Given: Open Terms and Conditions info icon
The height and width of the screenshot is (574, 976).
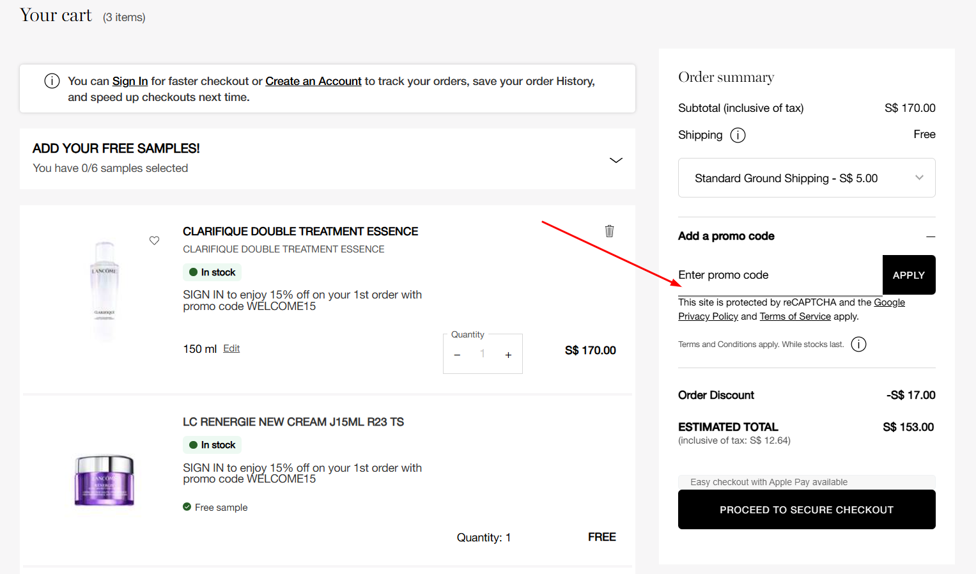Looking at the screenshot, I should tap(858, 345).
